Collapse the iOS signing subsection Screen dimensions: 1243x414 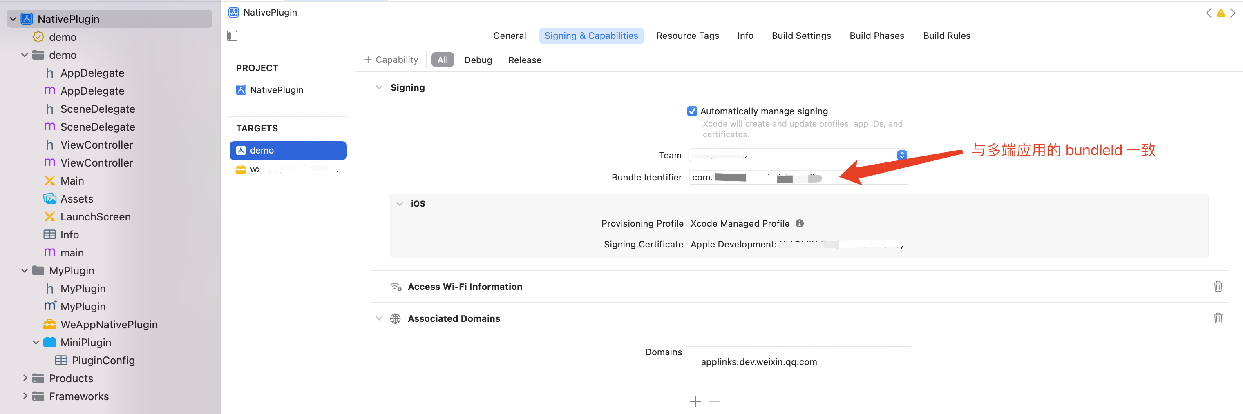400,203
